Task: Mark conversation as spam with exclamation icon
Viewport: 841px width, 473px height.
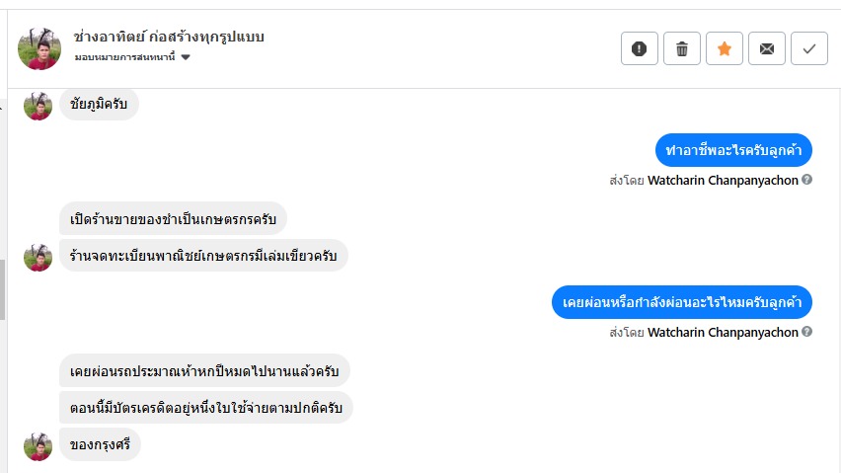Action: click(639, 48)
